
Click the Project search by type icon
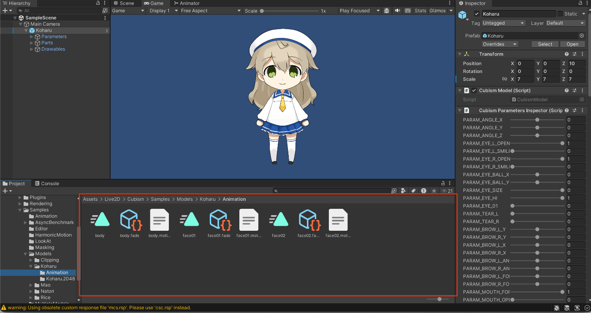click(403, 191)
